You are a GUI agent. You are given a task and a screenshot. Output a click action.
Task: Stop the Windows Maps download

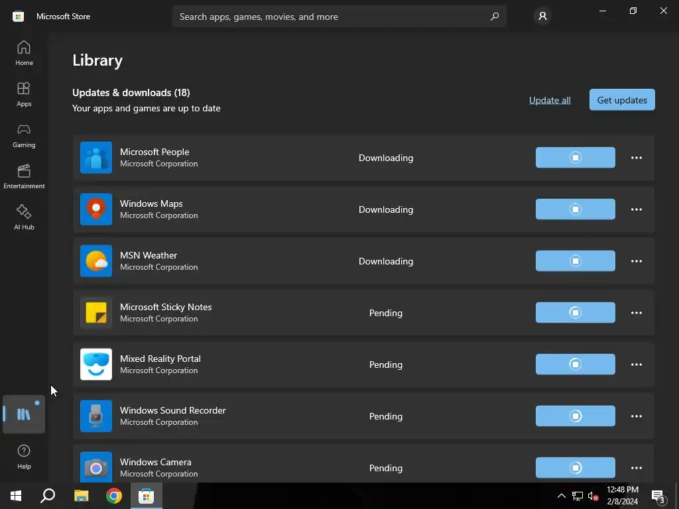coord(575,209)
